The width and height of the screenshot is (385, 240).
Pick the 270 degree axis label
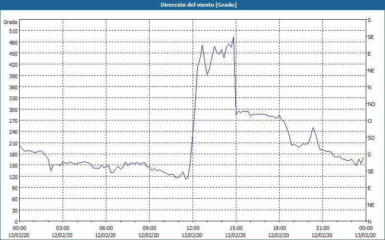[x=13, y=121]
